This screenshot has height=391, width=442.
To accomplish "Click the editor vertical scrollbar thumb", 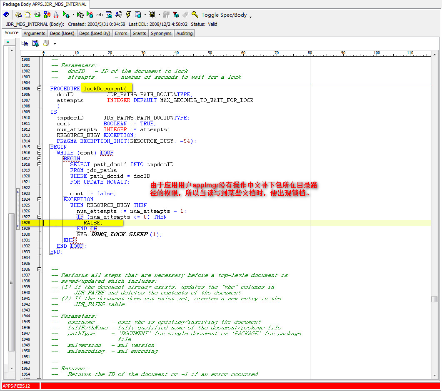I will tap(435, 299).
